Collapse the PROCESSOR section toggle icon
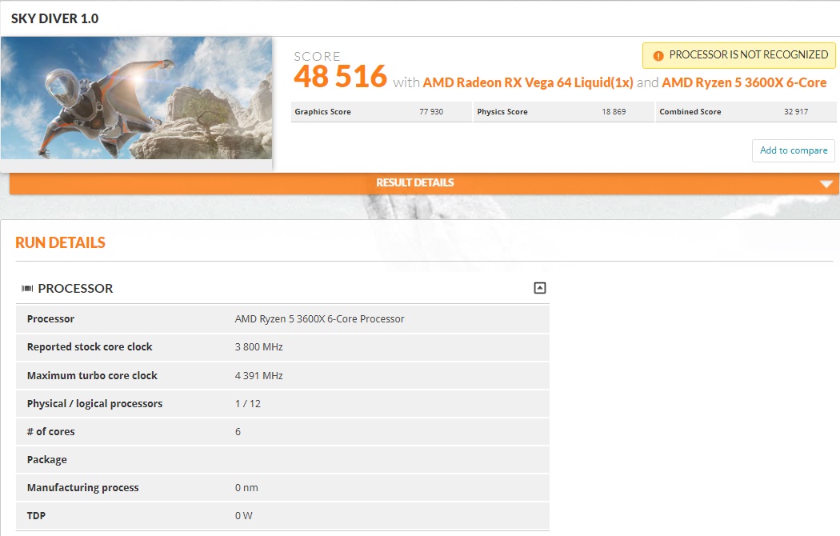Viewport: 840px width, 536px height. (x=539, y=288)
